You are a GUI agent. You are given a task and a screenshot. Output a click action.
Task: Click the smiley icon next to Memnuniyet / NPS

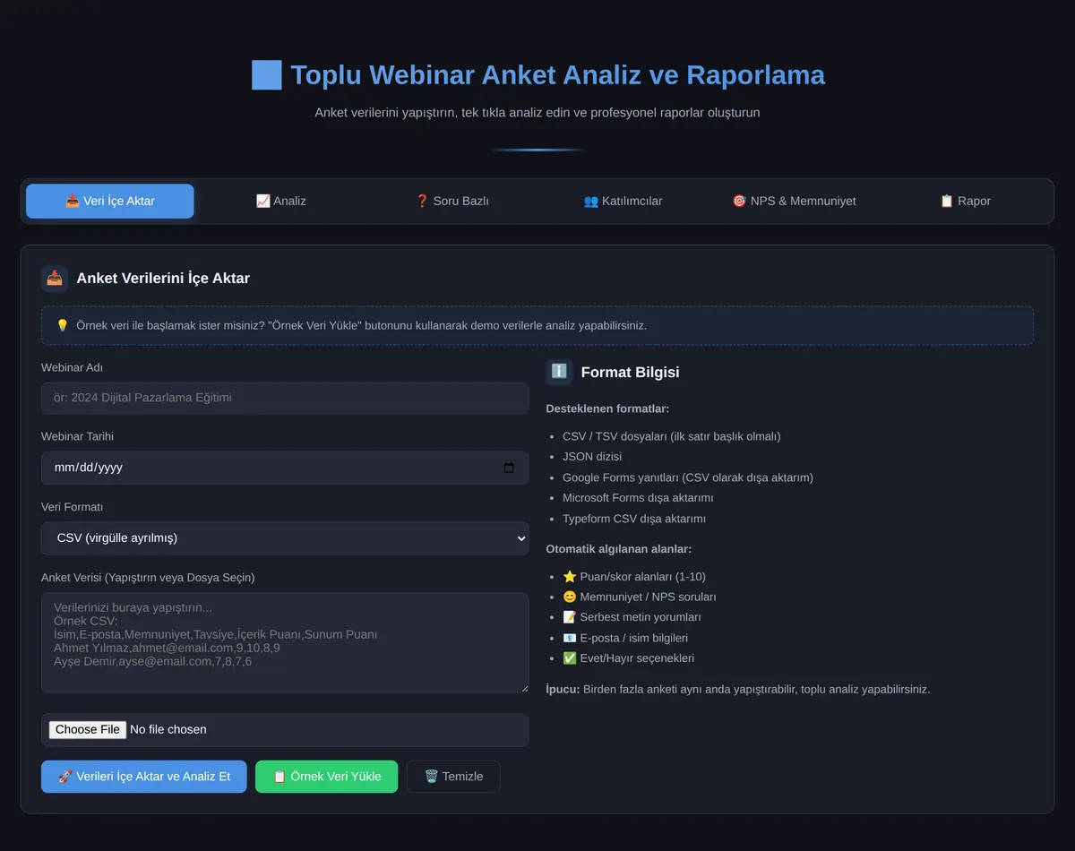570,597
